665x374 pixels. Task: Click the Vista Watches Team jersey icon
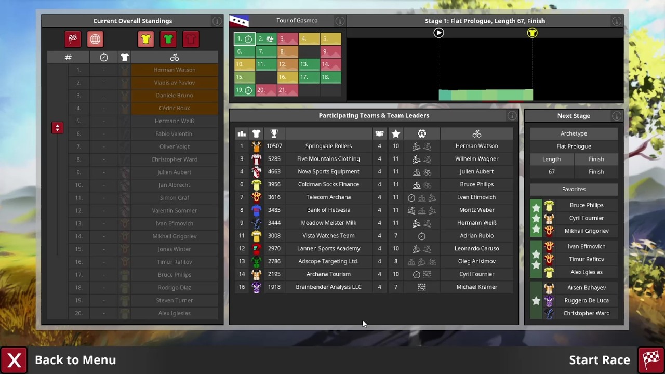pyautogui.click(x=256, y=235)
